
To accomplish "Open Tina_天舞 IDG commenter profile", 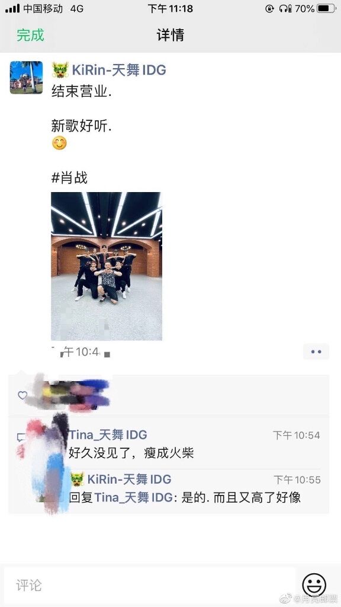I will [108, 435].
